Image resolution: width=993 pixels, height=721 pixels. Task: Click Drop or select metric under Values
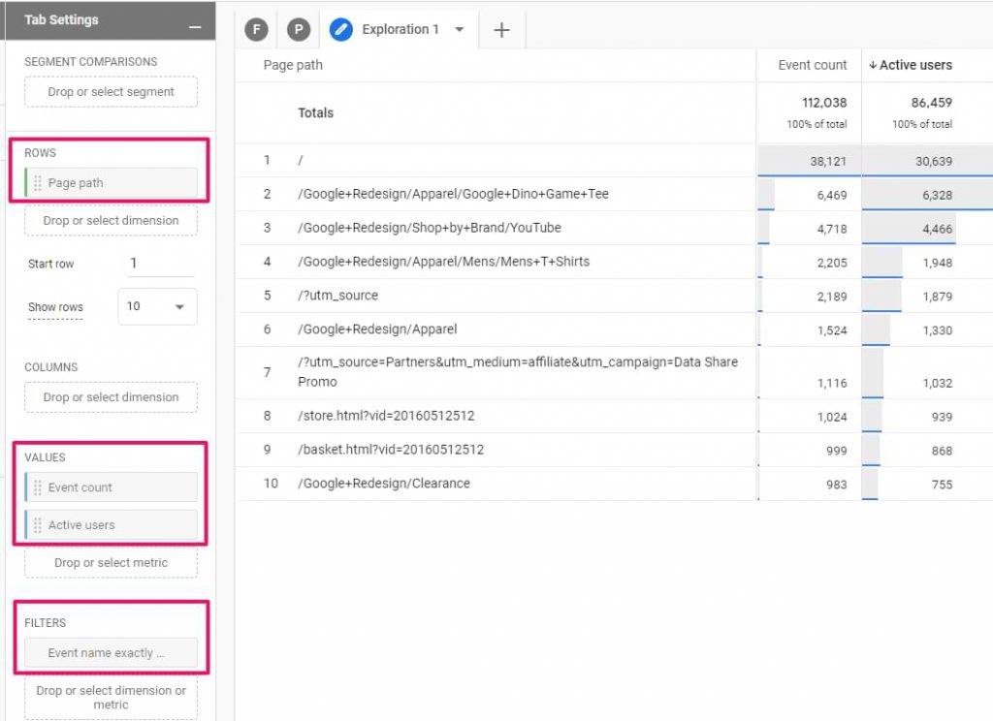[110, 562]
